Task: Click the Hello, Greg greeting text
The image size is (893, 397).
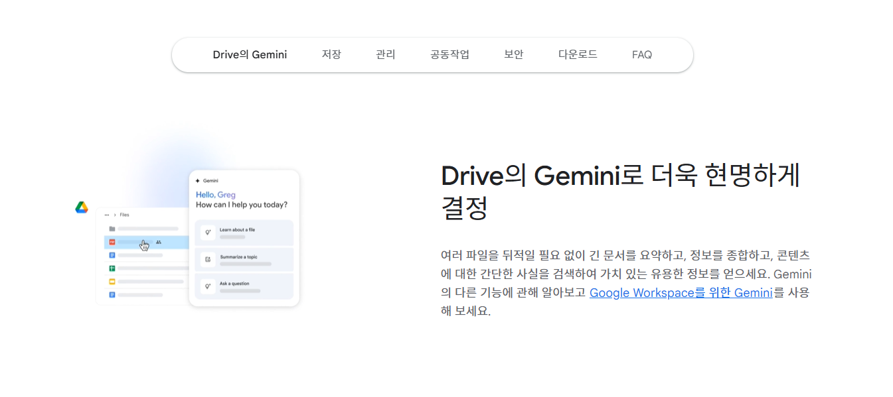Action: (216, 195)
